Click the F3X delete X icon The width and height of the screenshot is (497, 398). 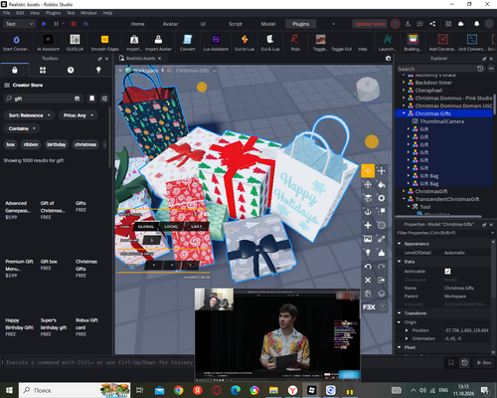(x=368, y=281)
